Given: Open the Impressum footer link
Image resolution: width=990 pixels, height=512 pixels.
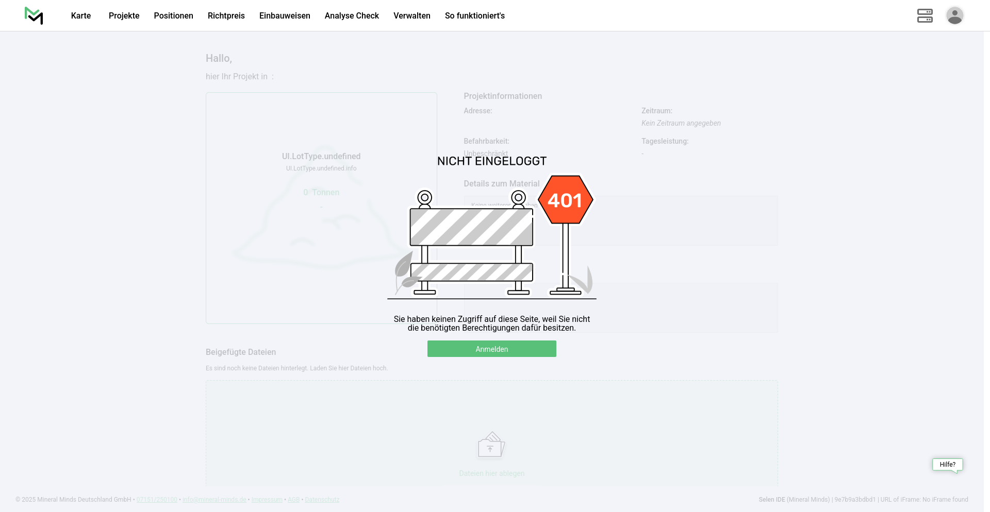Looking at the screenshot, I should [267, 500].
